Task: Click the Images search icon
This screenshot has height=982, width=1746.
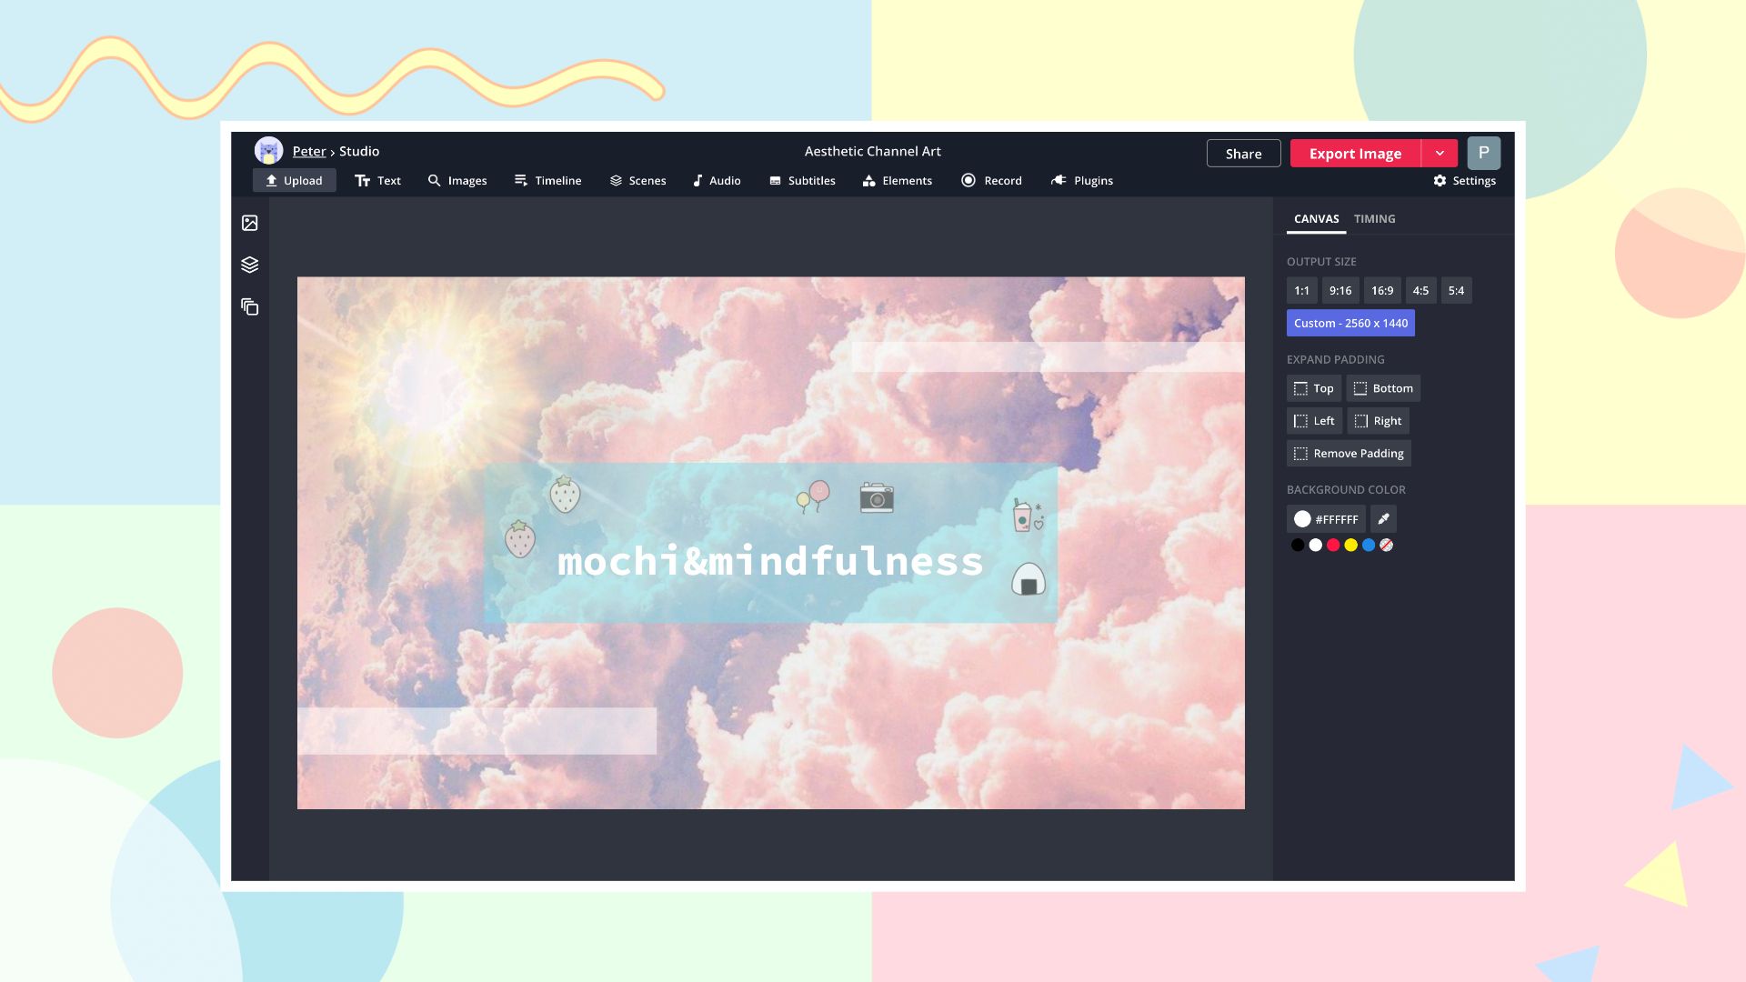Action: click(434, 181)
